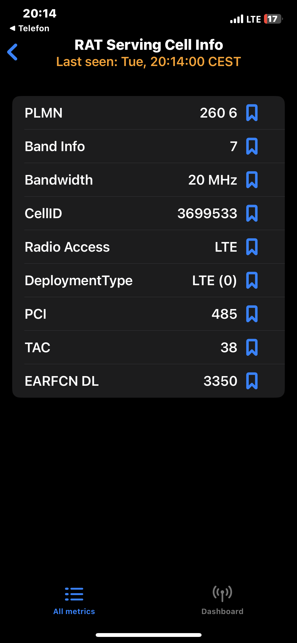The image size is (297, 643).
Task: Bookmark the PCI metric
Action: 252,314
